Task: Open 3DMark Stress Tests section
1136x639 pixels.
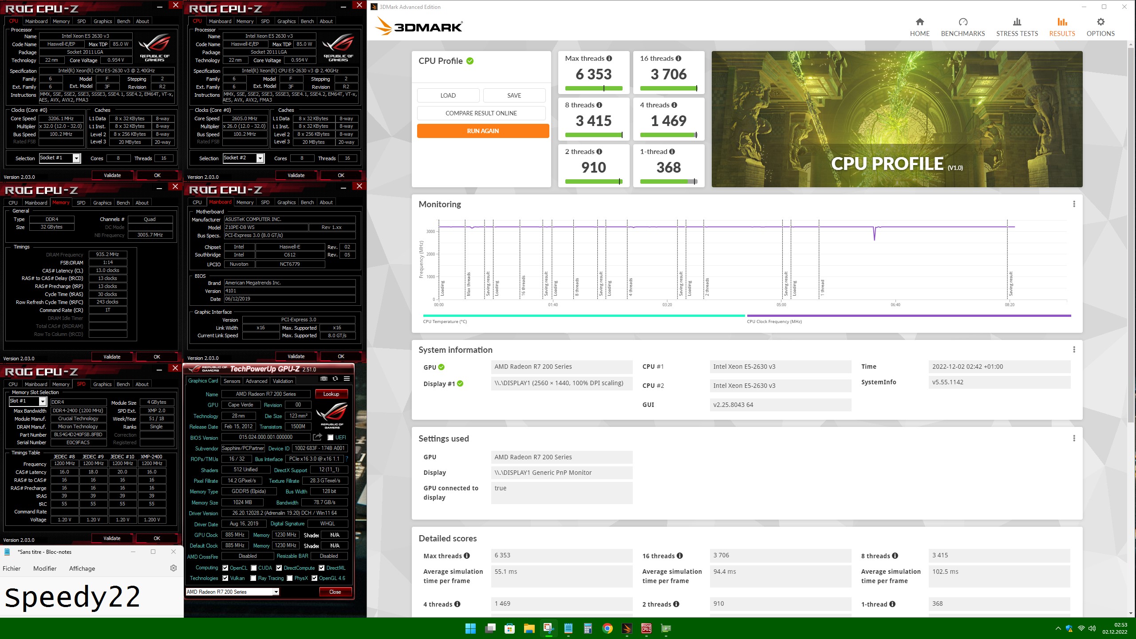Action: pyautogui.click(x=1017, y=27)
